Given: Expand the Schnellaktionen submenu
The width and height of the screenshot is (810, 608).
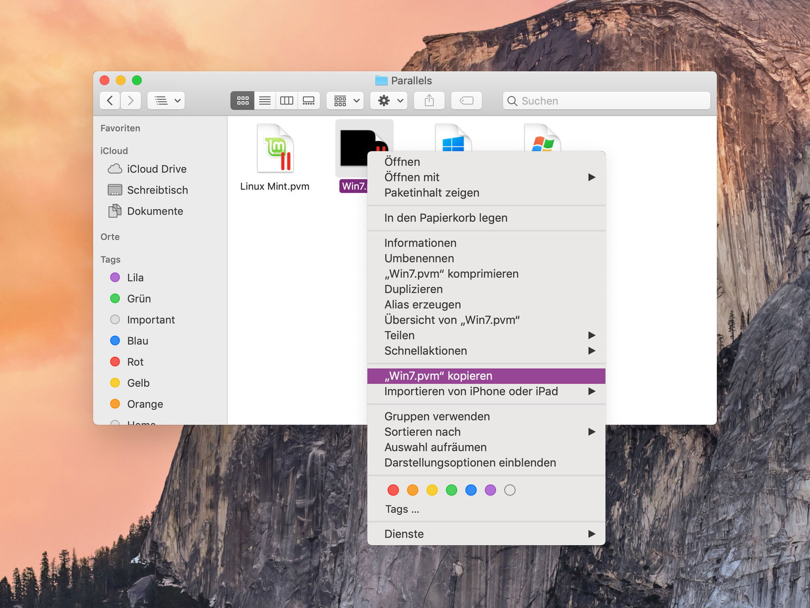Looking at the screenshot, I should pos(486,351).
